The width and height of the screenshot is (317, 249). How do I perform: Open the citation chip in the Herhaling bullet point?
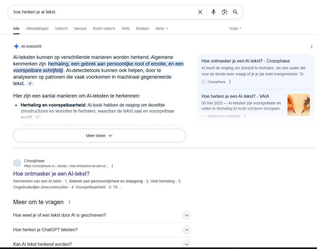pos(38,117)
